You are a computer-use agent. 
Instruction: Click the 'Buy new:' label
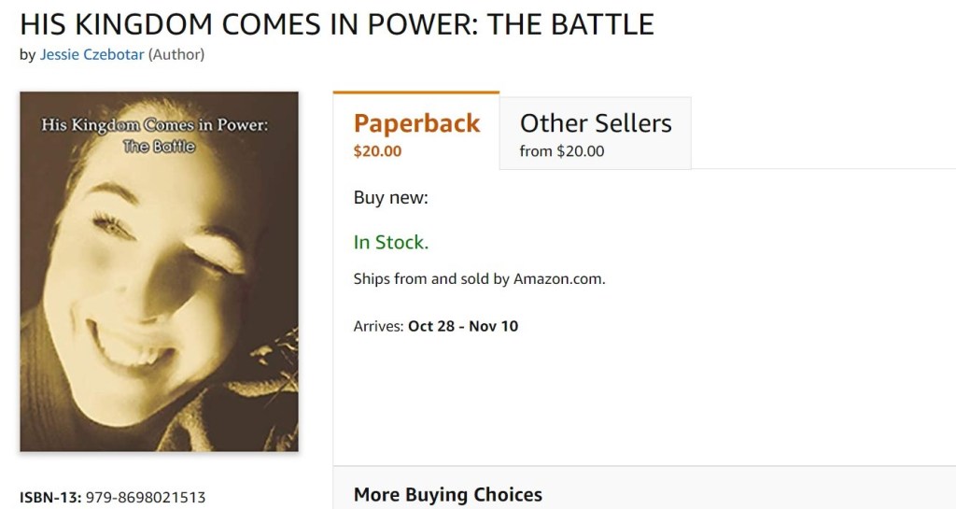390,198
